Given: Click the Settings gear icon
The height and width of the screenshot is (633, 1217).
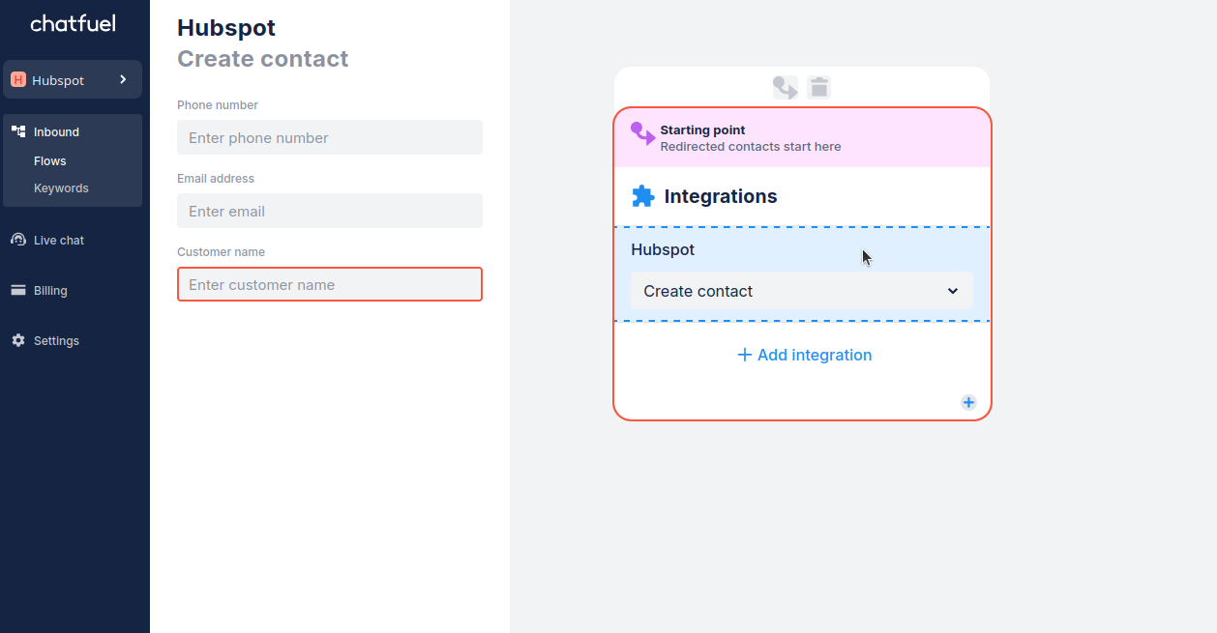Looking at the screenshot, I should pos(17,340).
